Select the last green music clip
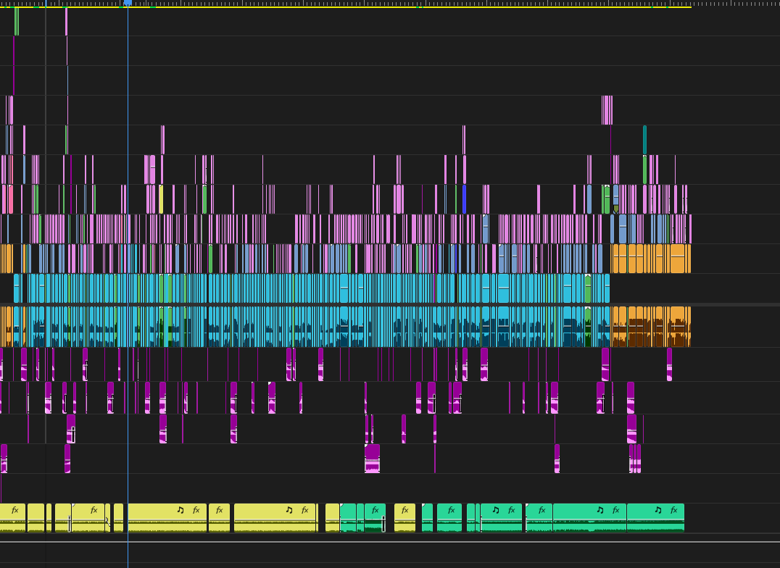780x568 pixels. 655,518
